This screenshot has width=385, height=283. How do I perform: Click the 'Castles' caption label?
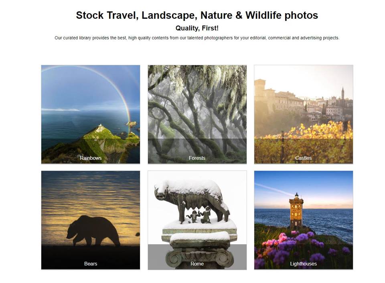303,158
